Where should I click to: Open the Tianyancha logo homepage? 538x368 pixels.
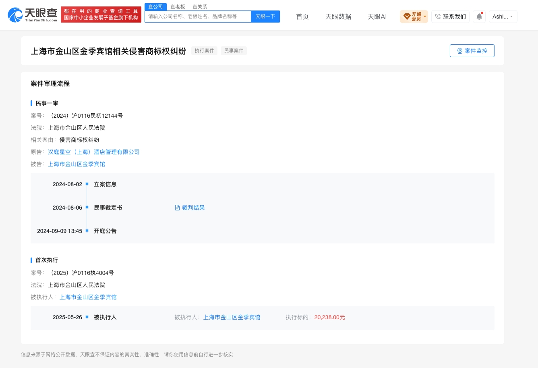pyautogui.click(x=33, y=15)
